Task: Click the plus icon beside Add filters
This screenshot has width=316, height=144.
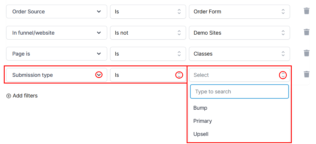Action: [8, 96]
